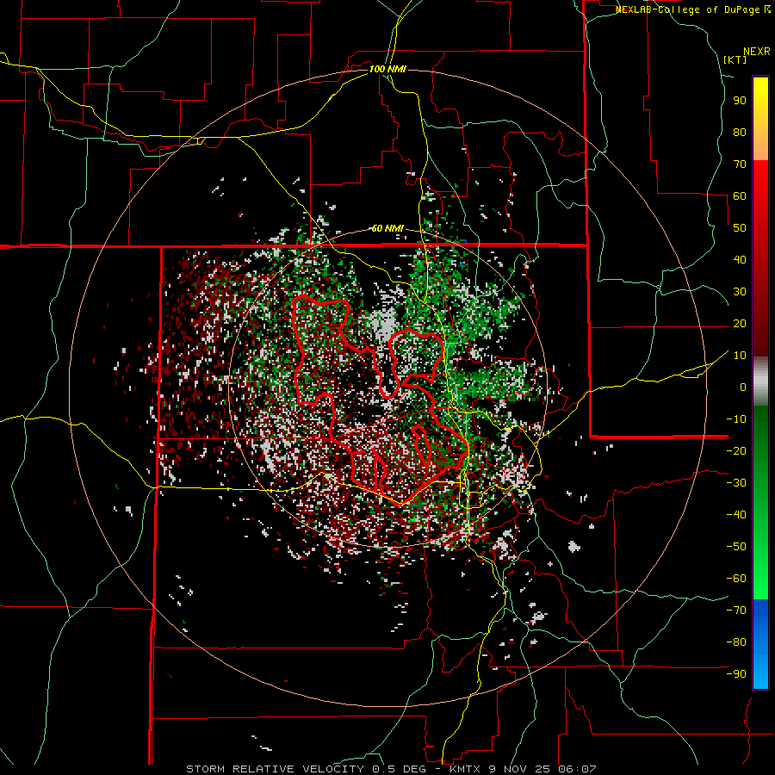Click the -10 knot scale value
Image resolution: width=775 pixels, height=775 pixels.
click(x=736, y=419)
